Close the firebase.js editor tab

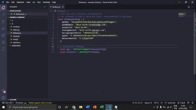pos(63,7)
